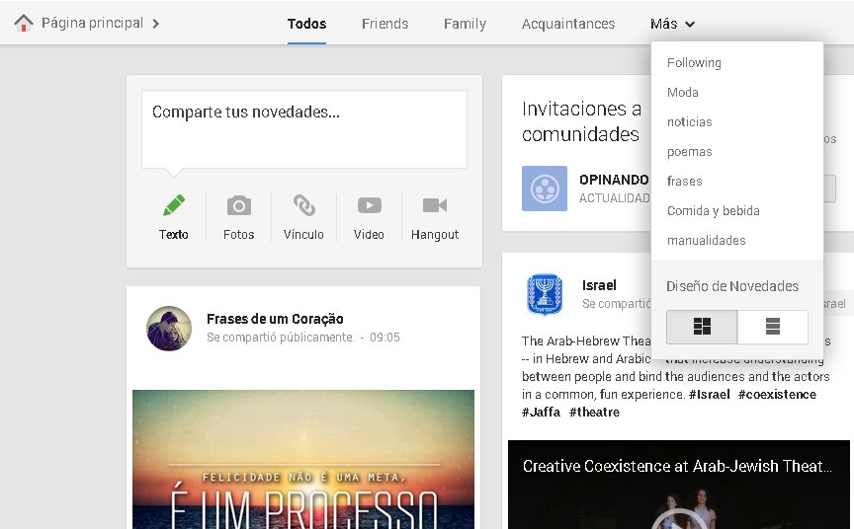Click the Invitaciones a comunidades heading
The height and width of the screenshot is (529, 854).
(581, 121)
